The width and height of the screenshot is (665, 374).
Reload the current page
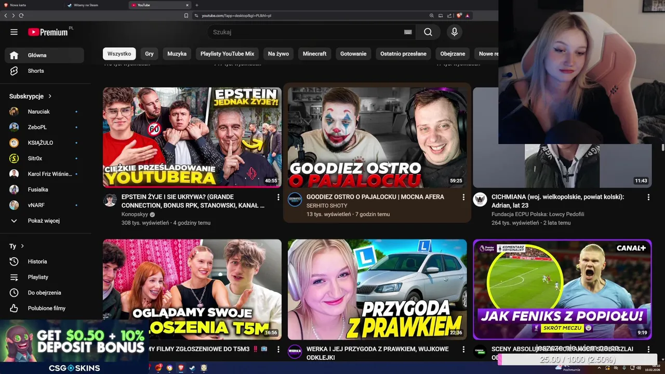click(21, 16)
